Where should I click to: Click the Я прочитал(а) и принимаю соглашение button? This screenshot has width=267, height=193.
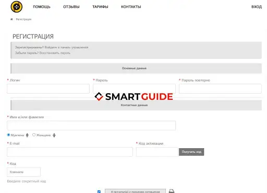pyautogui.click(x=135, y=191)
